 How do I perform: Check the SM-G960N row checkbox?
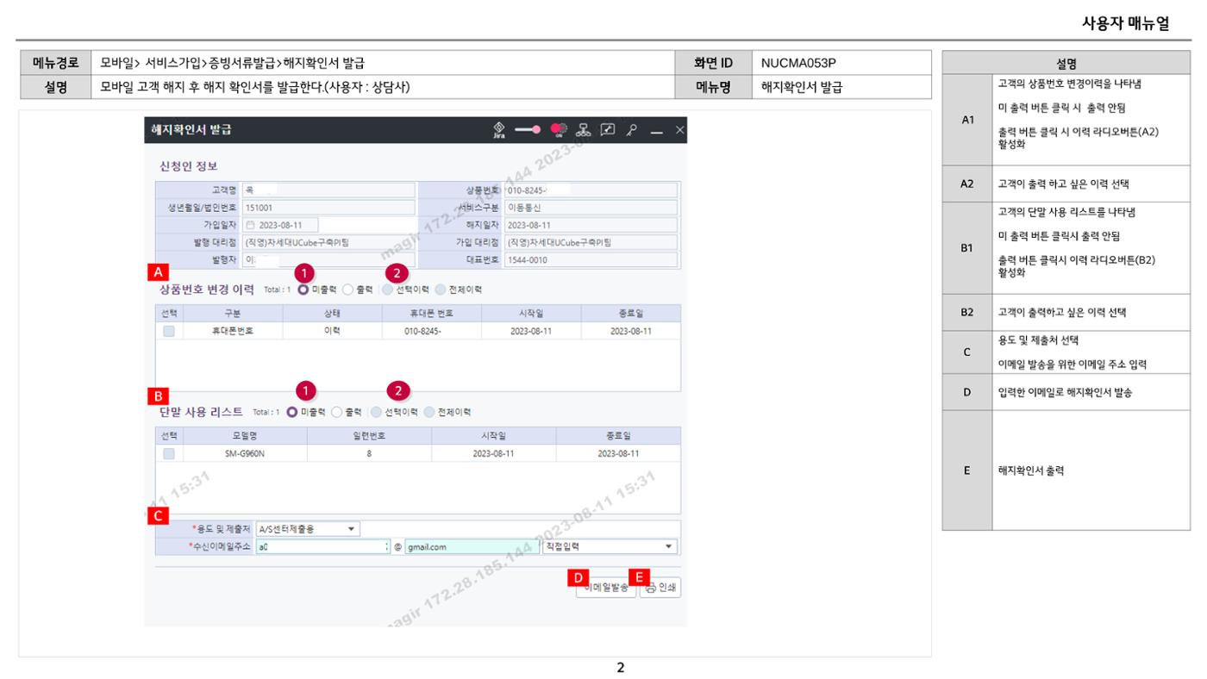[x=169, y=453]
